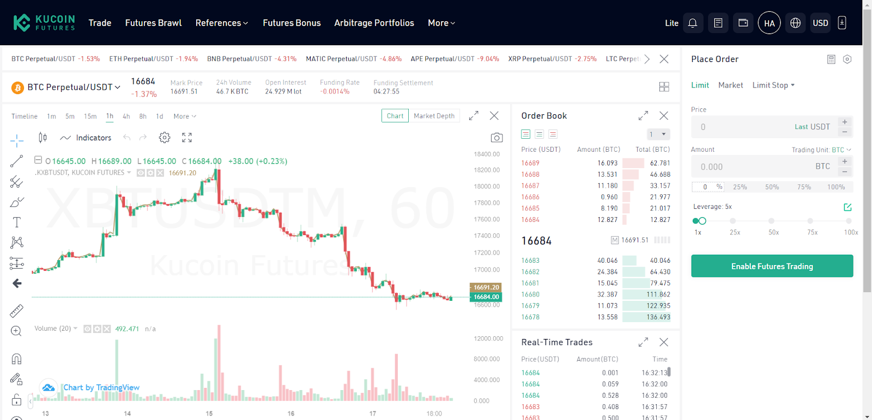Select the Limit order tab
Screen dimensions: 872x420
coord(700,85)
